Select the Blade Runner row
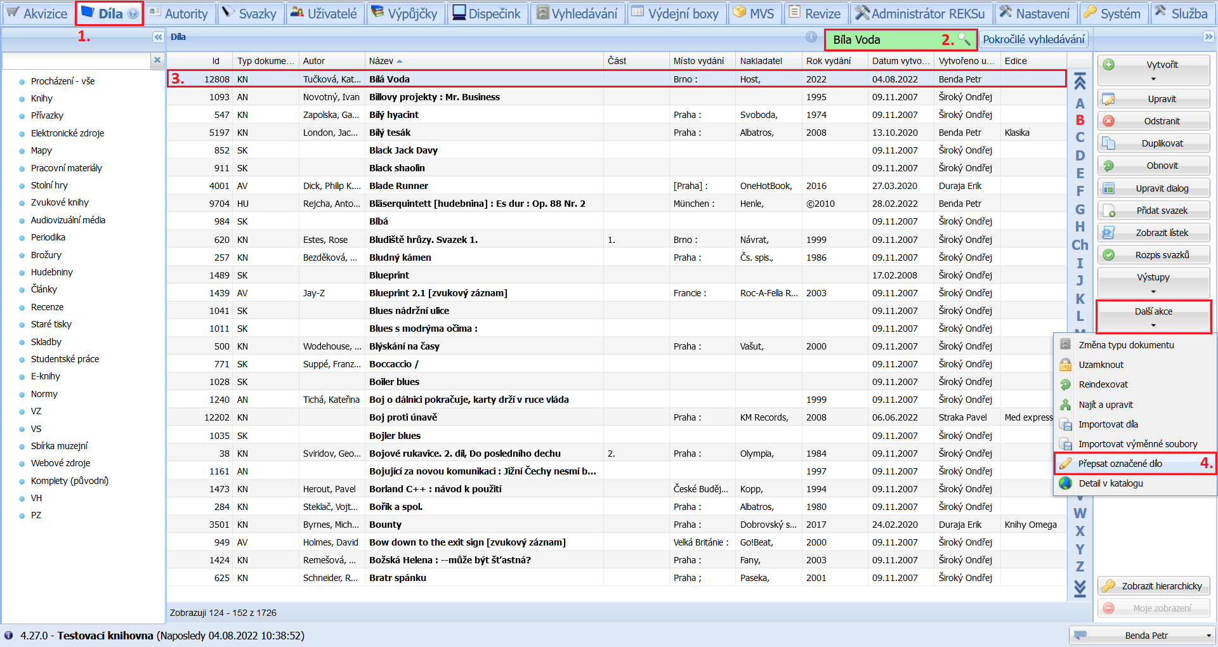This screenshot has width=1218, height=647. click(x=616, y=186)
